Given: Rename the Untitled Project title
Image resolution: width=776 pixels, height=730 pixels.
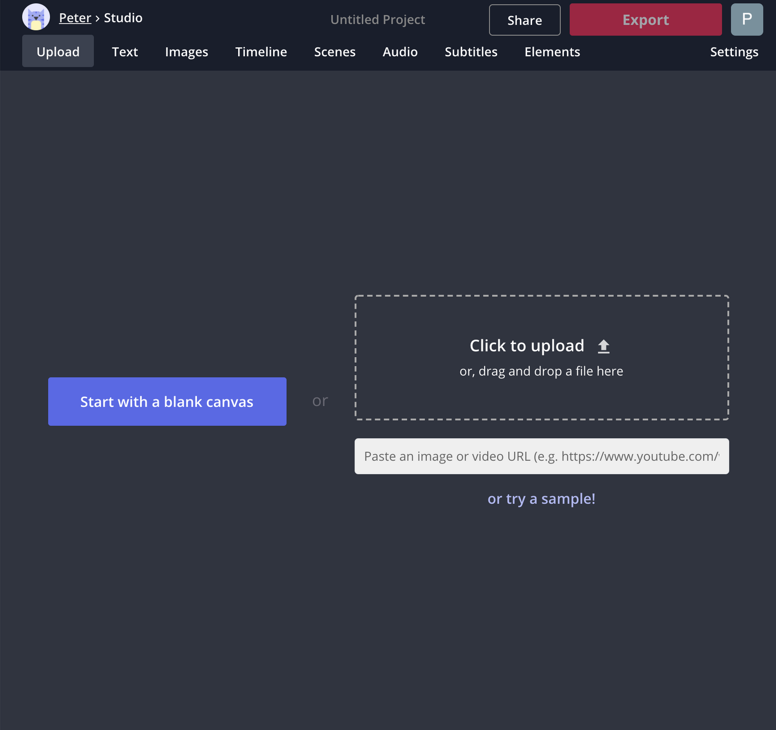Looking at the screenshot, I should click(377, 19).
